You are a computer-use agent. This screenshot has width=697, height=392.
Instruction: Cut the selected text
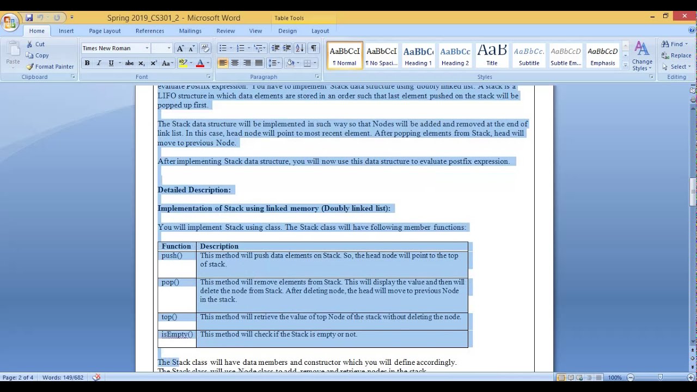35,44
